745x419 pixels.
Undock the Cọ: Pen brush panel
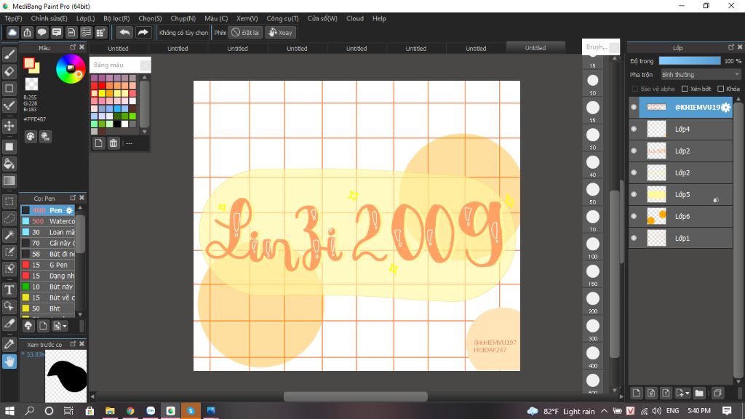click(73, 198)
